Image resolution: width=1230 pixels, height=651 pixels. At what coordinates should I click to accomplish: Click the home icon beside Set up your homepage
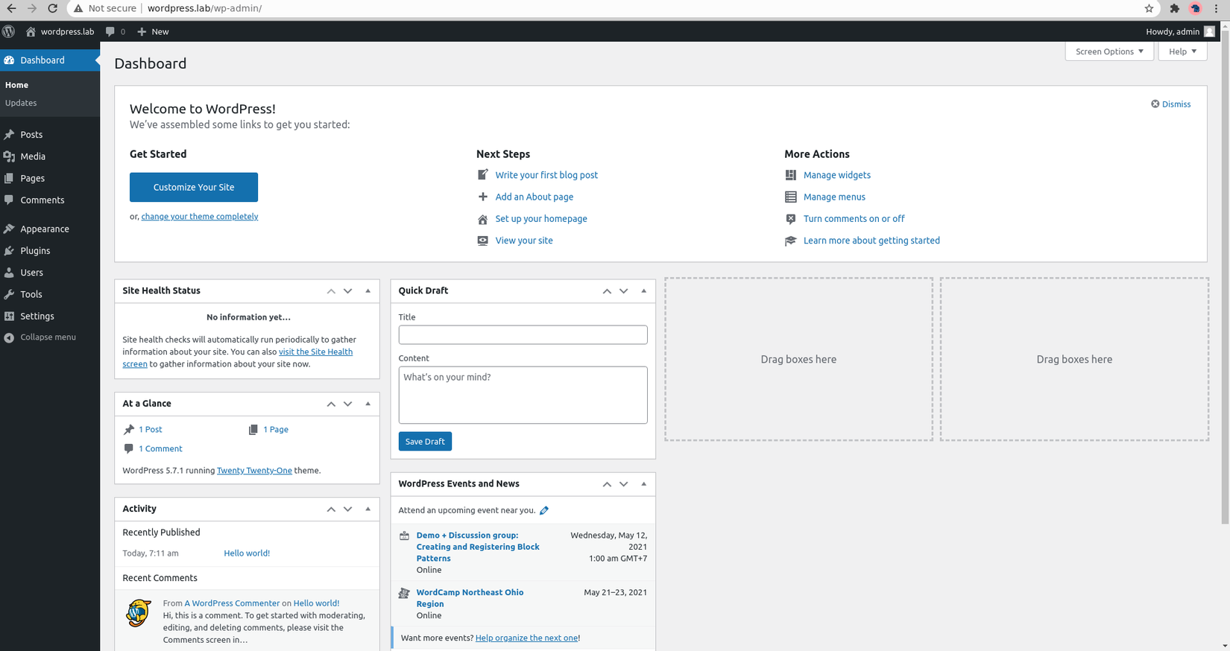point(482,219)
